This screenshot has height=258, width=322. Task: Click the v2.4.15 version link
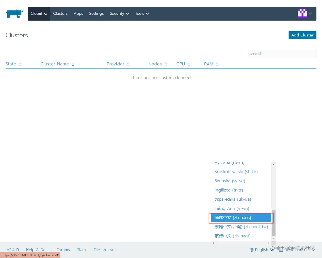click(13, 250)
